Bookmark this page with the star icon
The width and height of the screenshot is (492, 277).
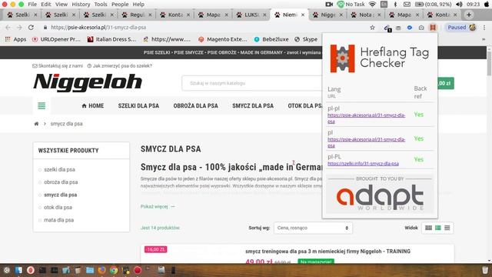tap(372, 28)
